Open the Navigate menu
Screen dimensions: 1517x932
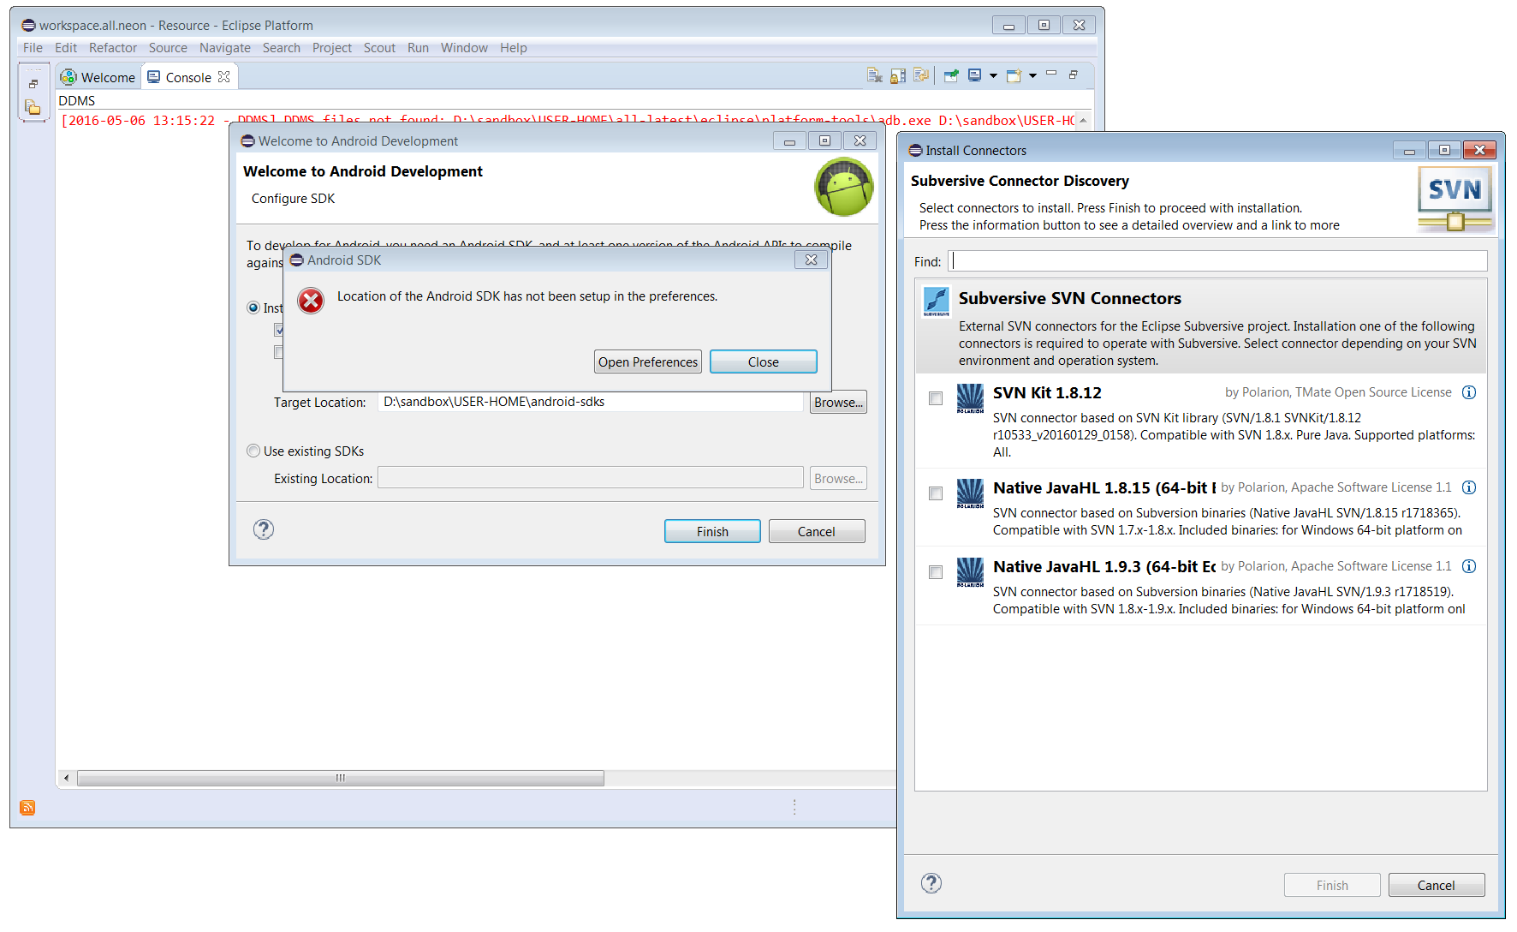pos(225,48)
